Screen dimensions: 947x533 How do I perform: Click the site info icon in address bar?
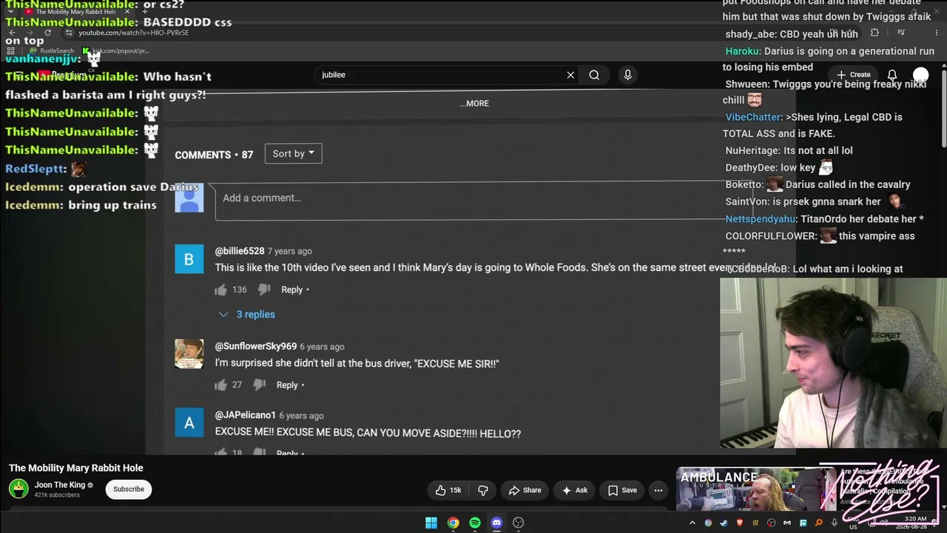tap(69, 33)
